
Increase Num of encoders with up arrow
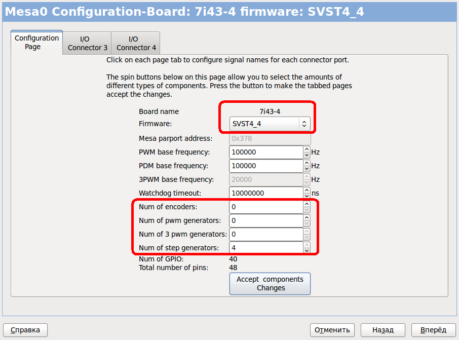tap(307, 204)
